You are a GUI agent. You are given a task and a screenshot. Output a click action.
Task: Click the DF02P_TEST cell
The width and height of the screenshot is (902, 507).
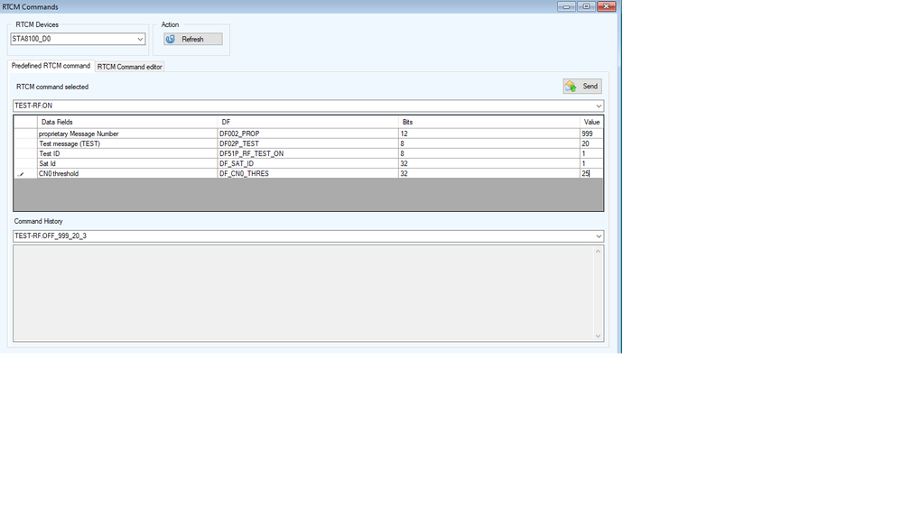click(x=308, y=143)
